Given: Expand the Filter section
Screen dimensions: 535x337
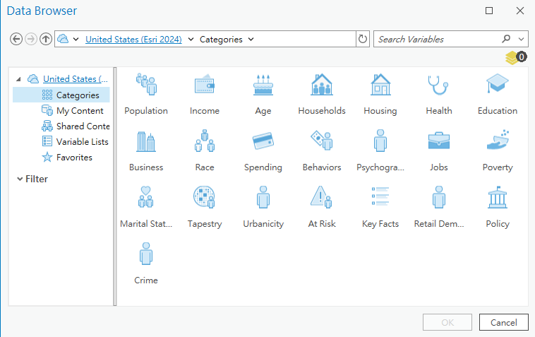Looking at the screenshot, I should (x=20, y=179).
